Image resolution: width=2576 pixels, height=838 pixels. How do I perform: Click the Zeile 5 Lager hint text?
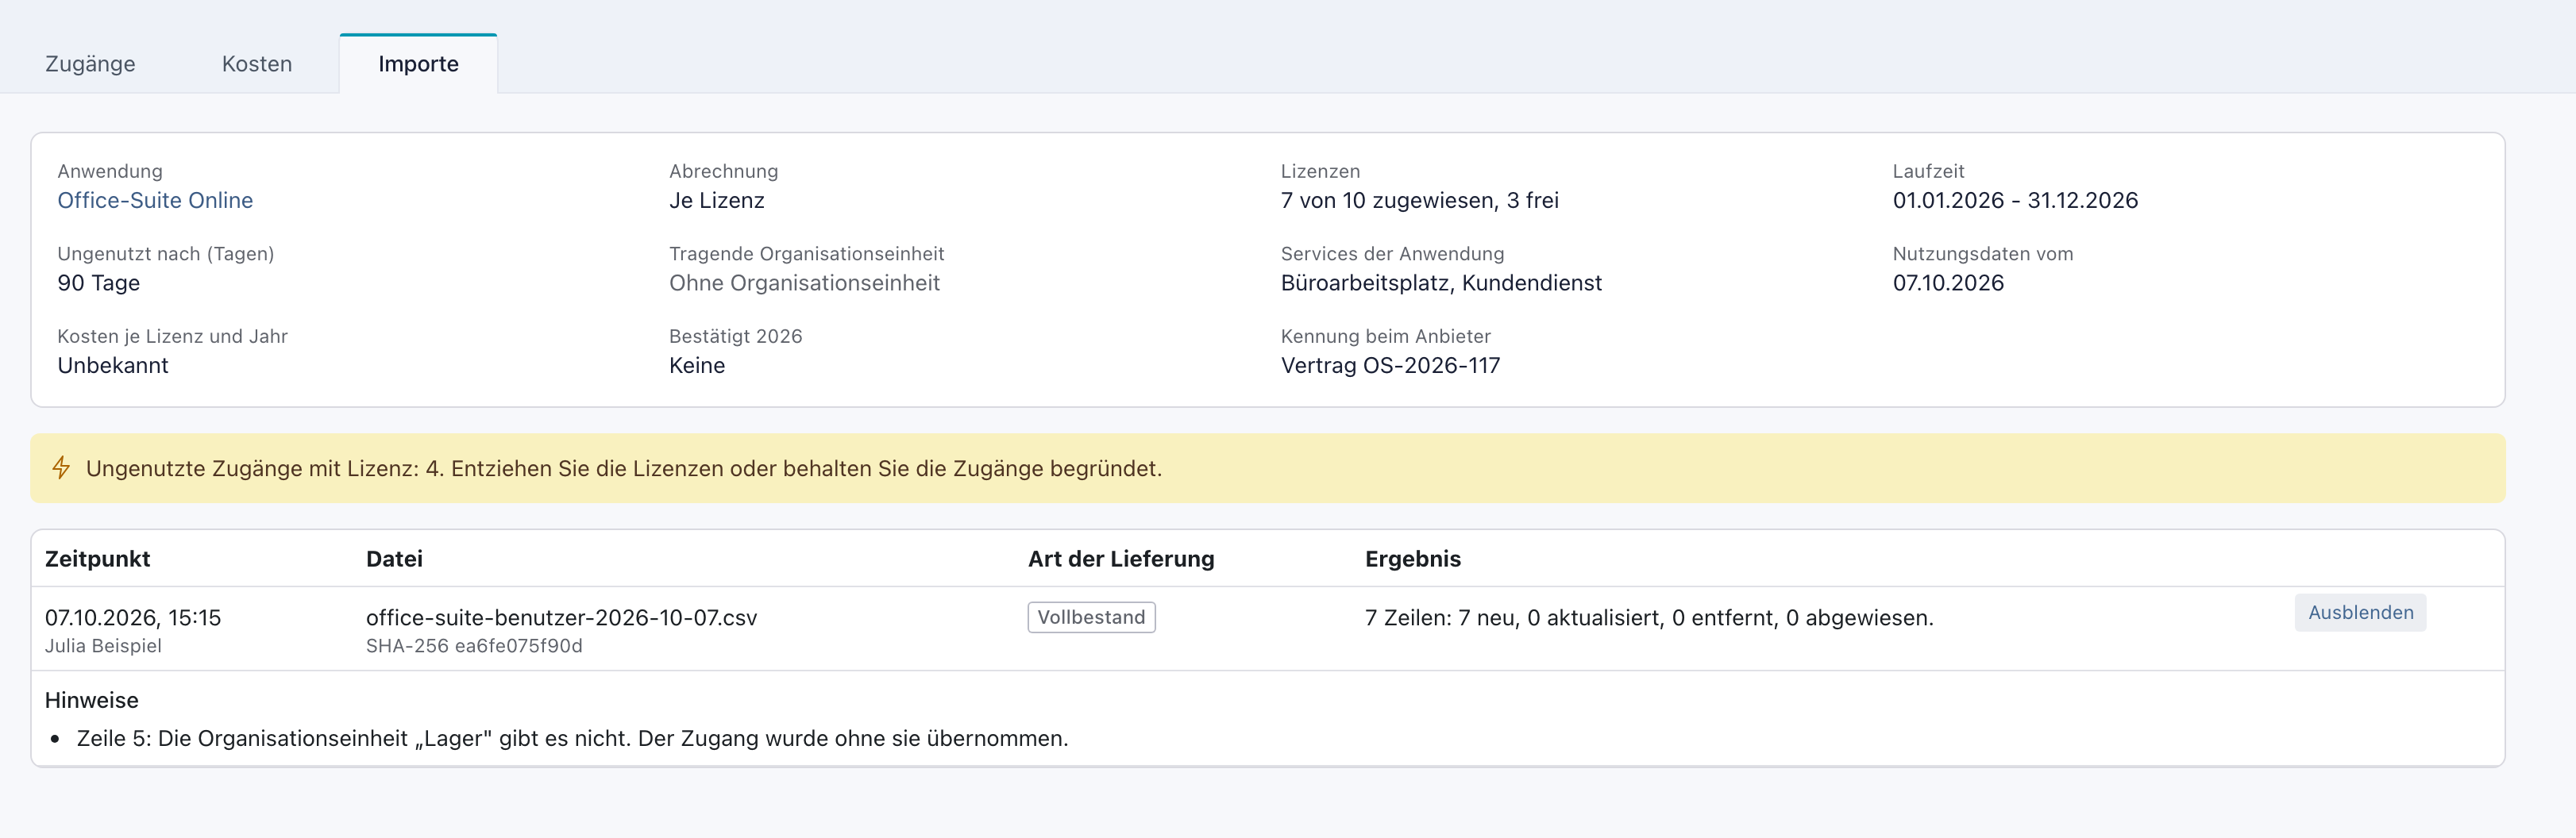point(572,738)
